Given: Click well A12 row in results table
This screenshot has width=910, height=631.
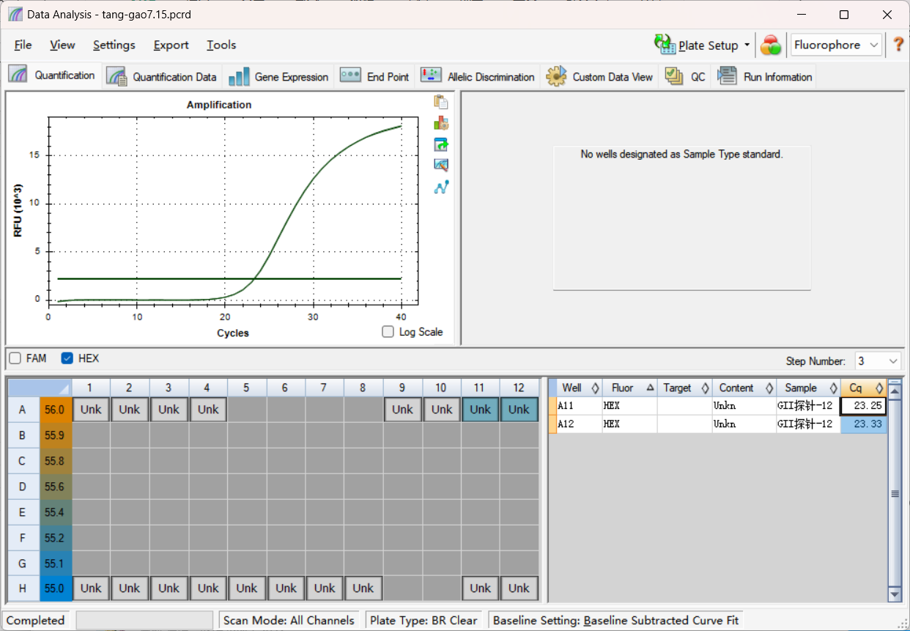Looking at the screenshot, I should 718,424.
